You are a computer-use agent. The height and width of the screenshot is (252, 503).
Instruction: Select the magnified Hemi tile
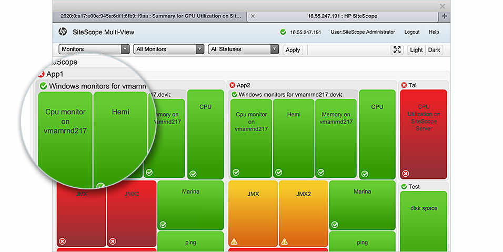pos(120,140)
